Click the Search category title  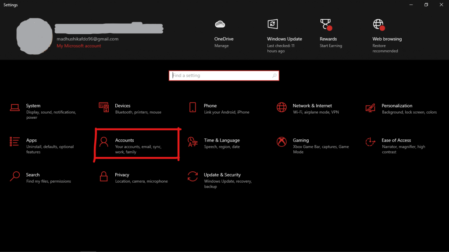[x=32, y=175]
